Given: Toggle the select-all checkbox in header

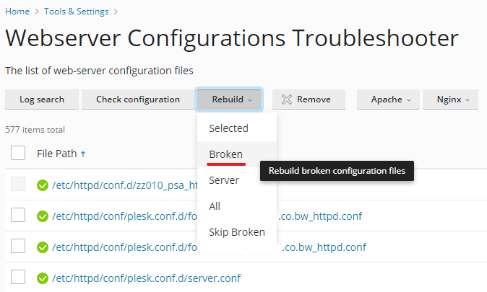Looking at the screenshot, I should 19,153.
